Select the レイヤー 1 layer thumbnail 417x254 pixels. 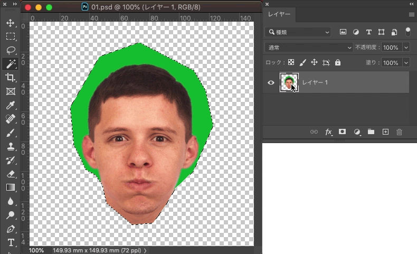pyautogui.click(x=289, y=82)
